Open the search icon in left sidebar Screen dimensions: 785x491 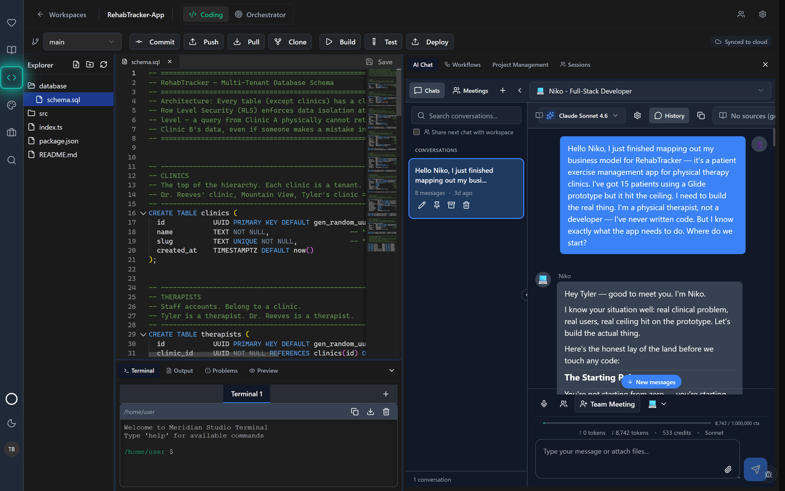pyautogui.click(x=11, y=160)
